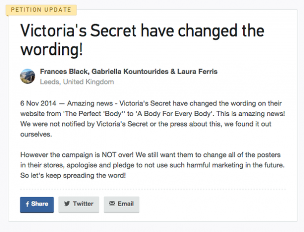Share this update on Facebook
This screenshot has width=304, height=232.
(37, 205)
